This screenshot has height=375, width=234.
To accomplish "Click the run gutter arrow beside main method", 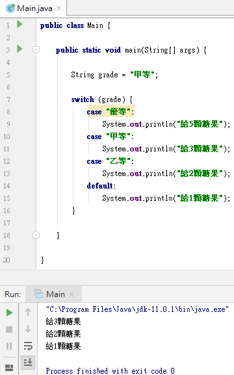I will (x=19, y=49).
